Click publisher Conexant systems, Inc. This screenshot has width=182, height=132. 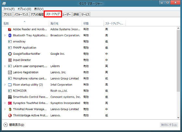click(x=65, y=97)
